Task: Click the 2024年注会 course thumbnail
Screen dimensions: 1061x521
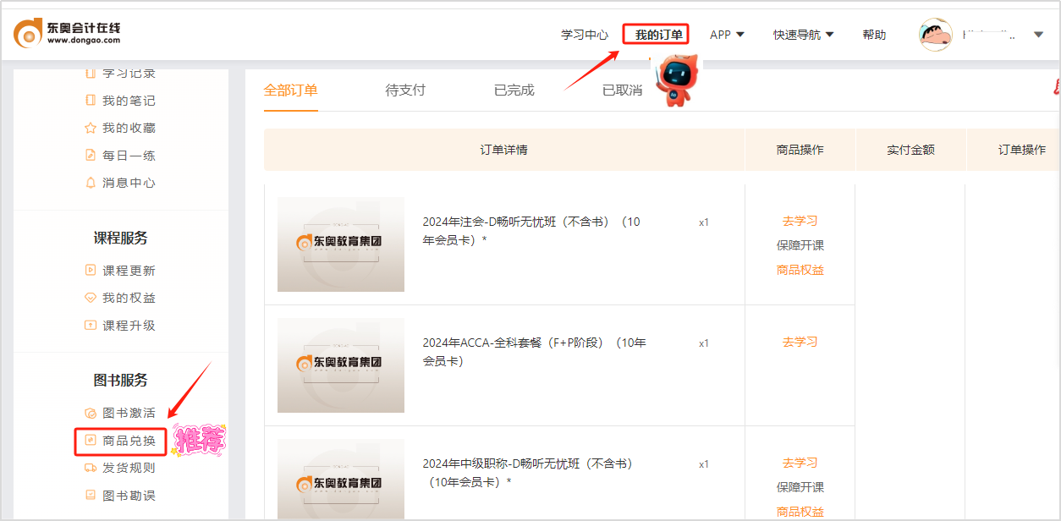Action: [340, 244]
